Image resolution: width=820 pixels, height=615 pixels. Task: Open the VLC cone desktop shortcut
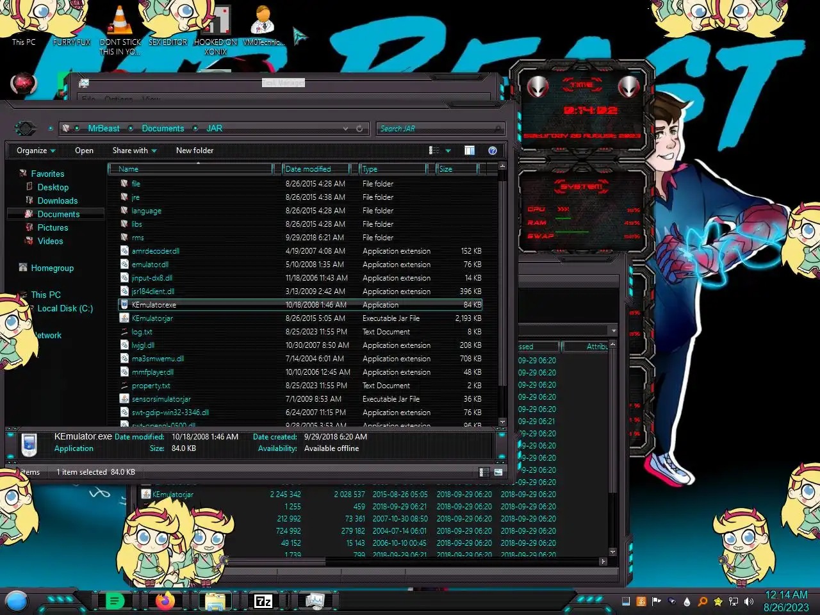[x=120, y=29]
